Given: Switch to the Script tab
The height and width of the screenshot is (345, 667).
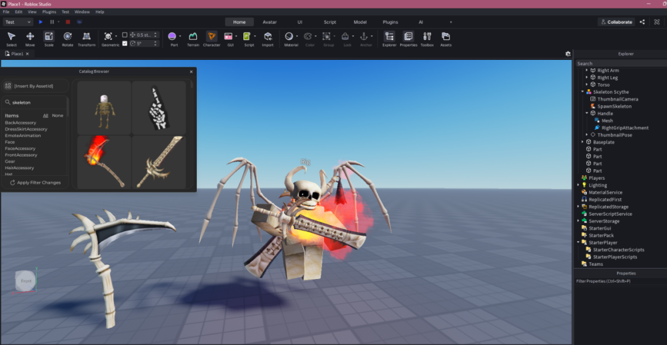Looking at the screenshot, I should tap(329, 22).
